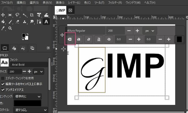Increase on-canvas font size

click(138, 31)
